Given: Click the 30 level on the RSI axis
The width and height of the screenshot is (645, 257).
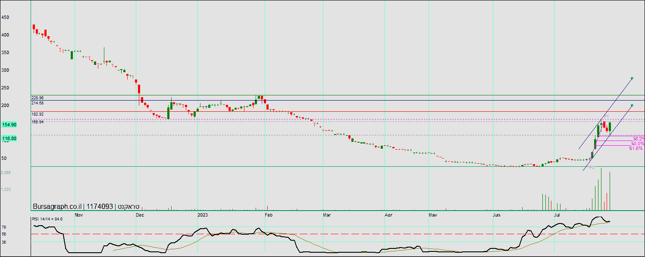Looking at the screenshot, I should [4, 242].
